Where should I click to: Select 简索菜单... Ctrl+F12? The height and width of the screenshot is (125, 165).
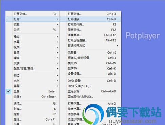(x=90, y=35)
